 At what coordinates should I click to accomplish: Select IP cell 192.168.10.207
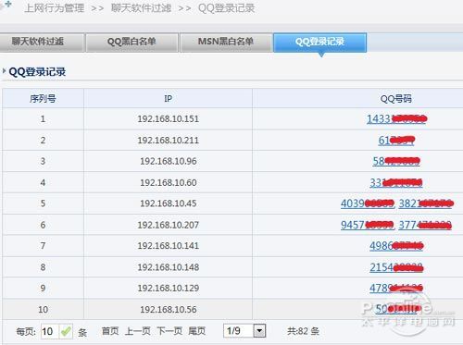coord(169,225)
